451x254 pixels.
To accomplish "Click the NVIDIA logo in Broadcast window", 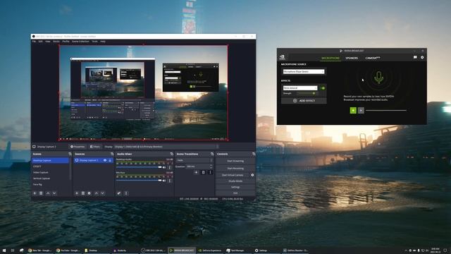I will tap(282, 57).
